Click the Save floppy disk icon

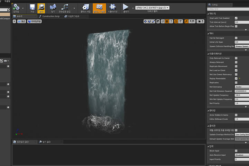click(32, 8)
